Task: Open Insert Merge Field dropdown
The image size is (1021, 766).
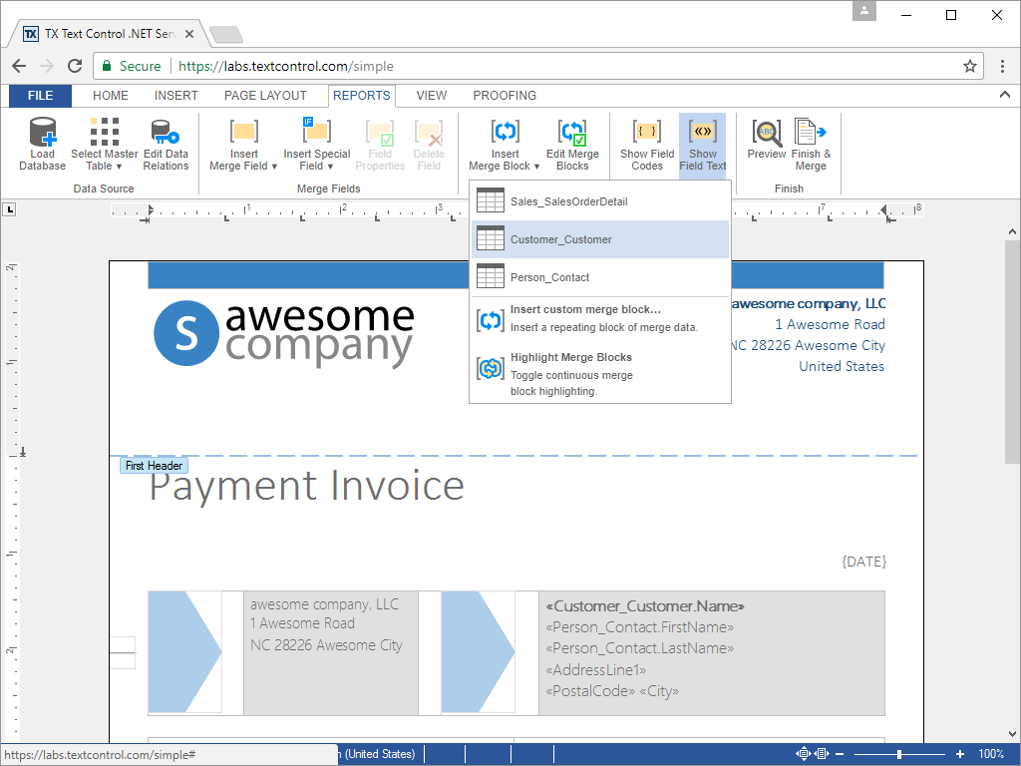Action: (x=243, y=145)
